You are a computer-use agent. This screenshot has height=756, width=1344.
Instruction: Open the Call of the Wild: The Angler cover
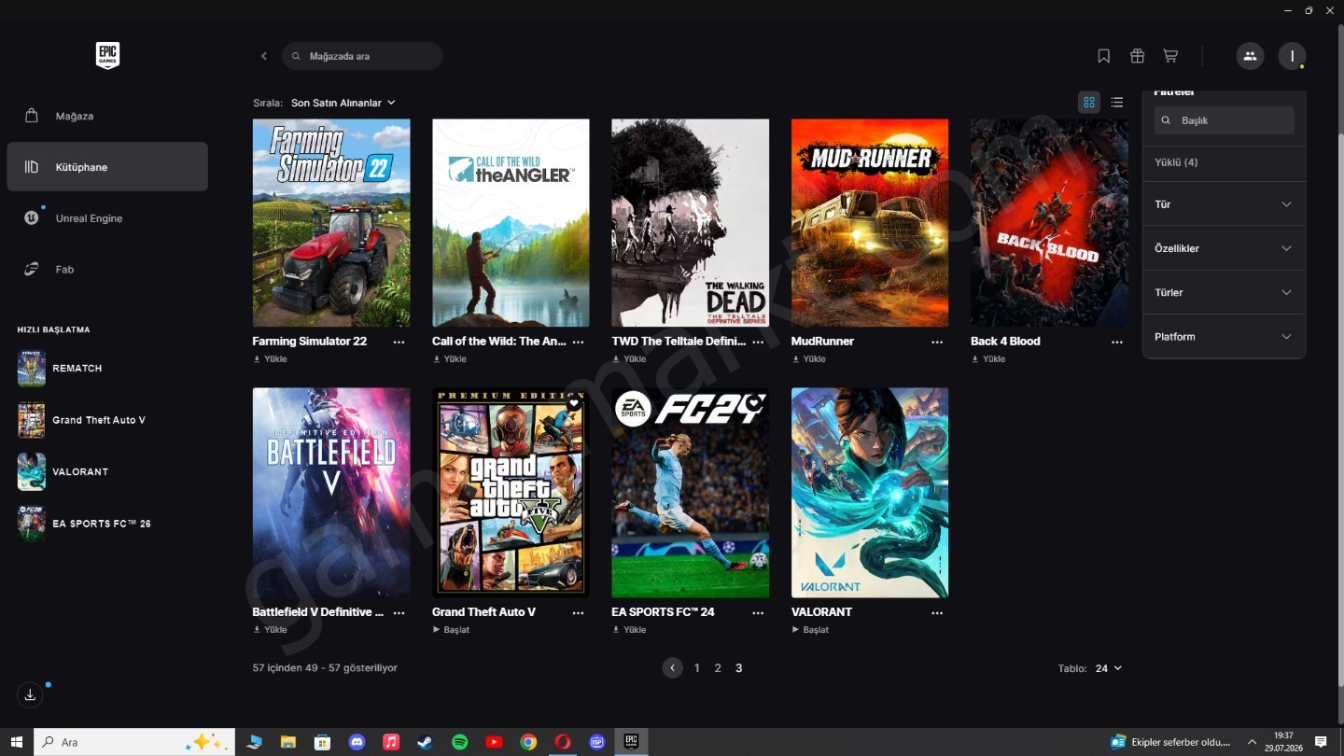coord(511,223)
